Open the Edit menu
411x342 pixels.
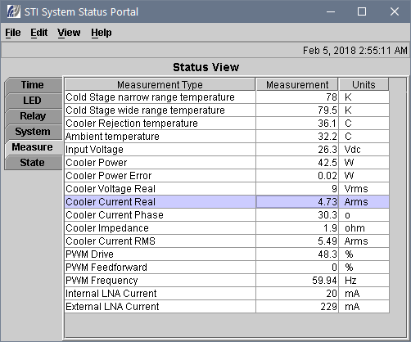click(39, 33)
